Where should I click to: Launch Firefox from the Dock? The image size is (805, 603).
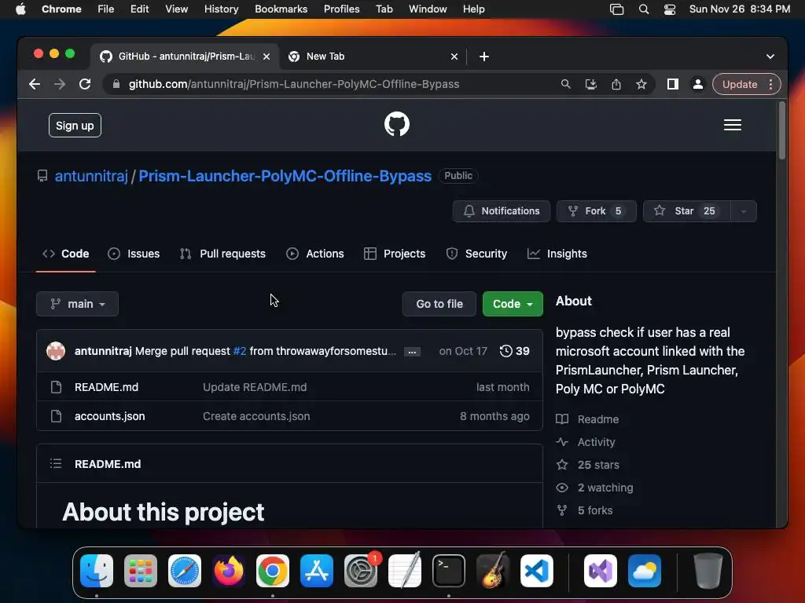(x=229, y=571)
